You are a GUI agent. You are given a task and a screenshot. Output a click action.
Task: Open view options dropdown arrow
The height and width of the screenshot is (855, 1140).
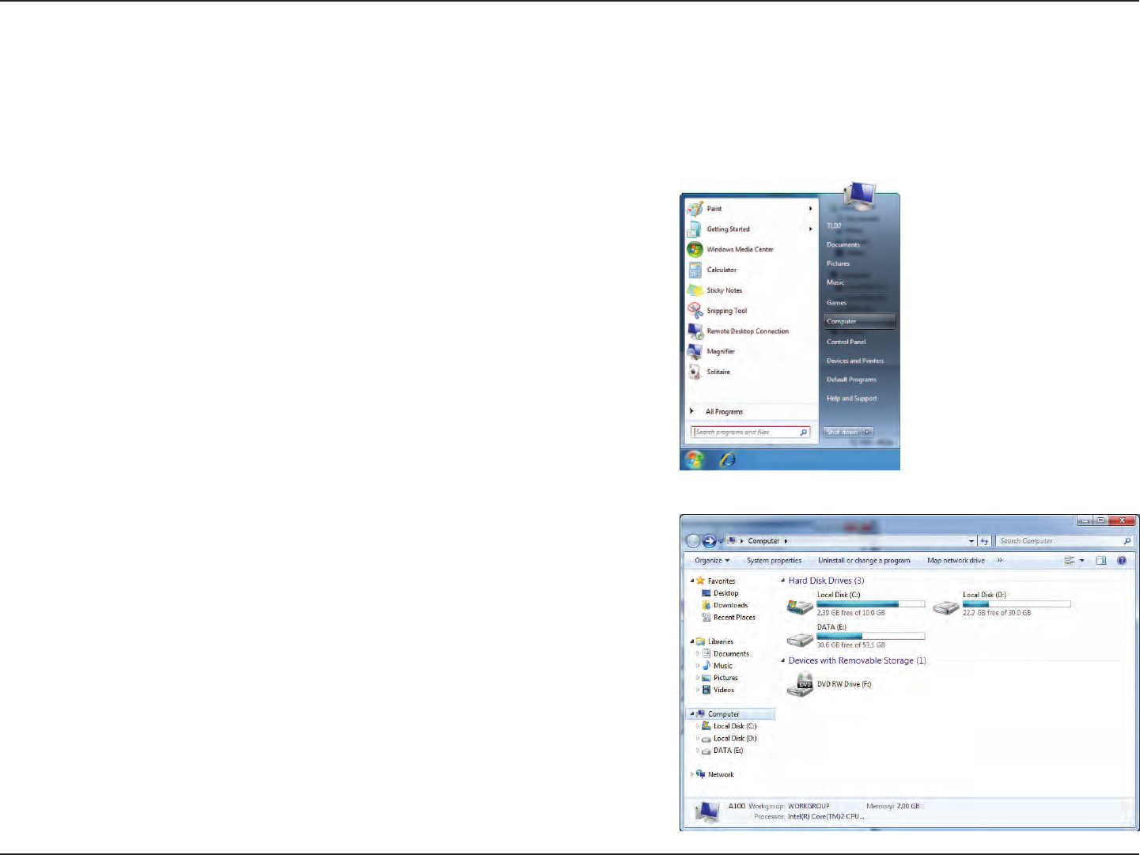tap(1082, 561)
